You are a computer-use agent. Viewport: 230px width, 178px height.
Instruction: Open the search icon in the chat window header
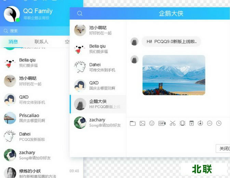pyautogui.click(x=80, y=13)
